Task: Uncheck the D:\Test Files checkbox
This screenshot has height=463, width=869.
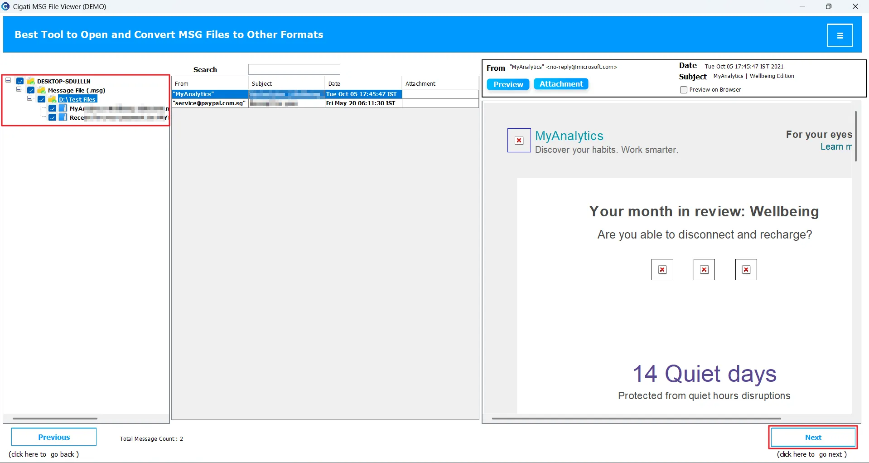Action: pyautogui.click(x=42, y=99)
